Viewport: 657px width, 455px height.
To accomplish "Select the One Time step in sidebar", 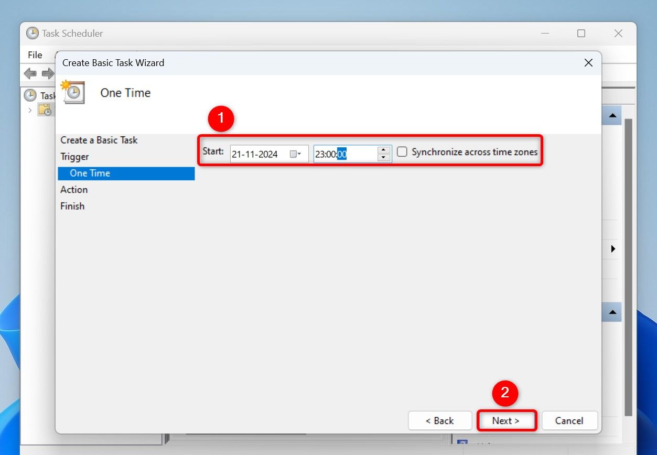I will click(x=126, y=174).
